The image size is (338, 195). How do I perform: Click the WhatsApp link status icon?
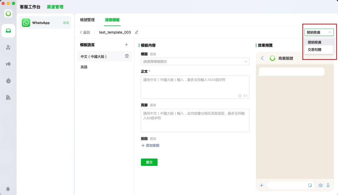tap(66, 23)
